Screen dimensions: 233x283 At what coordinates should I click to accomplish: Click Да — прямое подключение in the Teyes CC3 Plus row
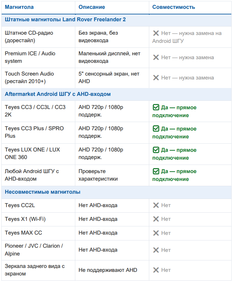pyautogui.click(x=174, y=133)
